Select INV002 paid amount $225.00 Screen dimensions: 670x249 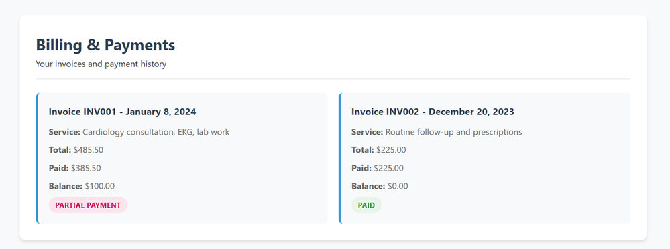tap(388, 169)
